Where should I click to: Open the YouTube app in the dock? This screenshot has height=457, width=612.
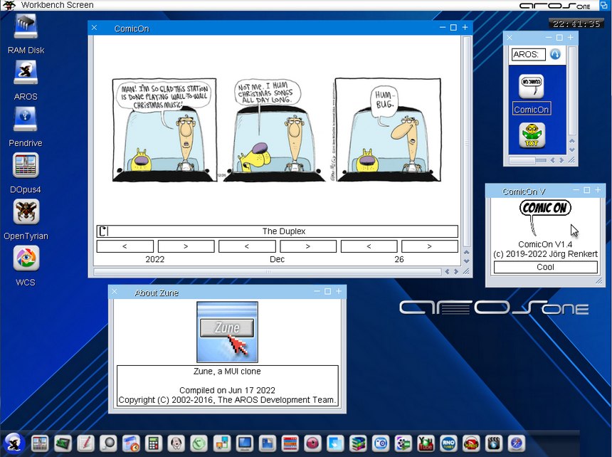click(x=426, y=443)
